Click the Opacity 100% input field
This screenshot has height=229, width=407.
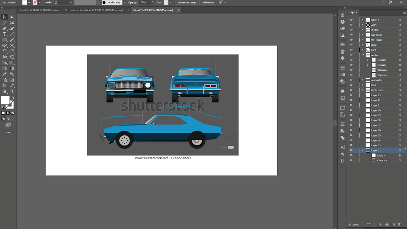point(145,3)
